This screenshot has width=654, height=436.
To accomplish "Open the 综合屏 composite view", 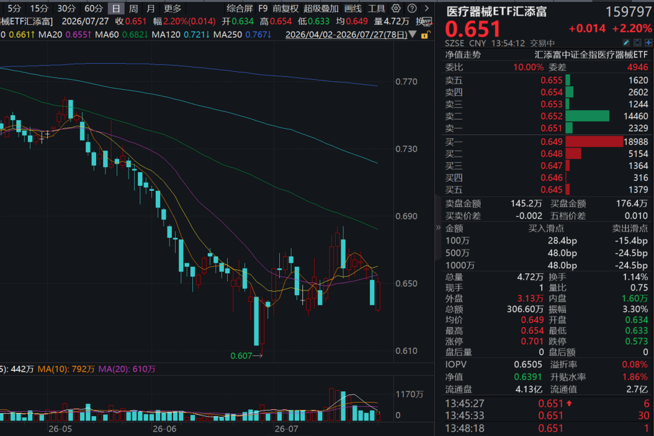I will 240,8.
